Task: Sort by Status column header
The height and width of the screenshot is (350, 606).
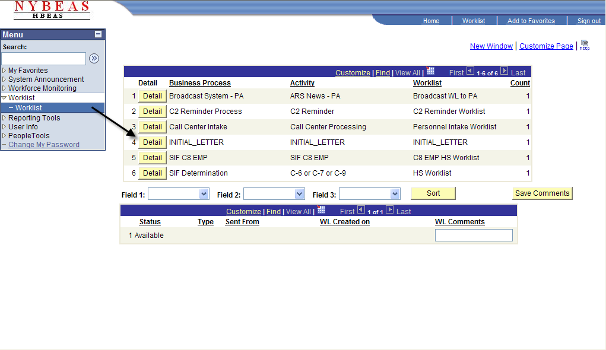Action: point(150,222)
